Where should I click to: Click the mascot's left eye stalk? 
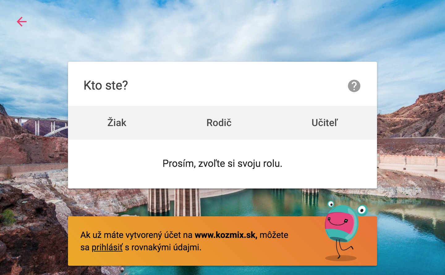pyautogui.click(x=331, y=204)
